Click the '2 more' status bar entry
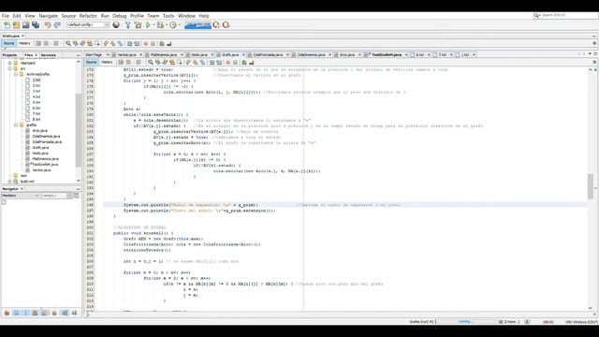Image resolution: width=599 pixels, height=337 pixels. [508, 322]
